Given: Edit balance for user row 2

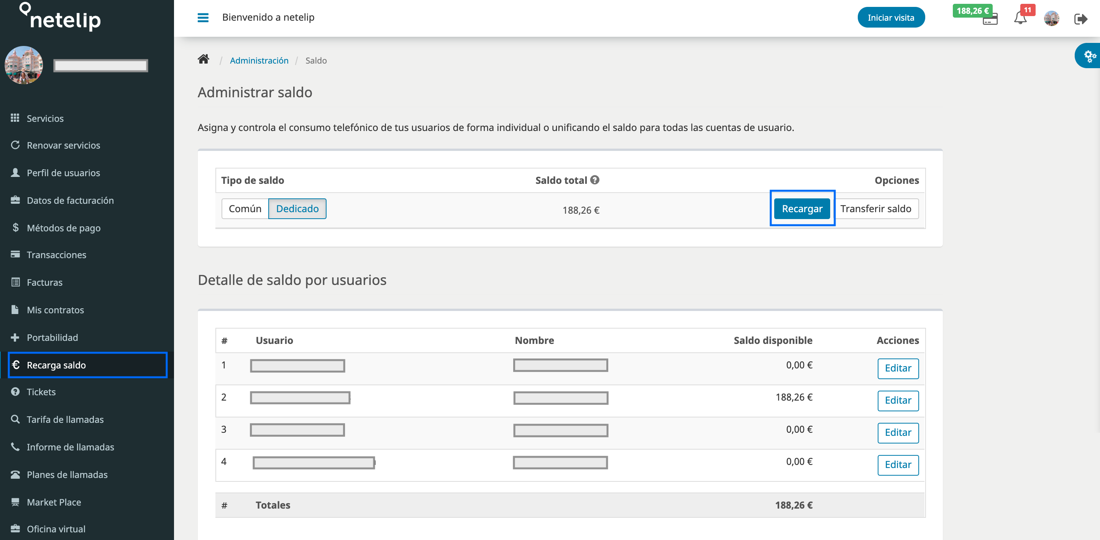Looking at the screenshot, I should point(898,401).
